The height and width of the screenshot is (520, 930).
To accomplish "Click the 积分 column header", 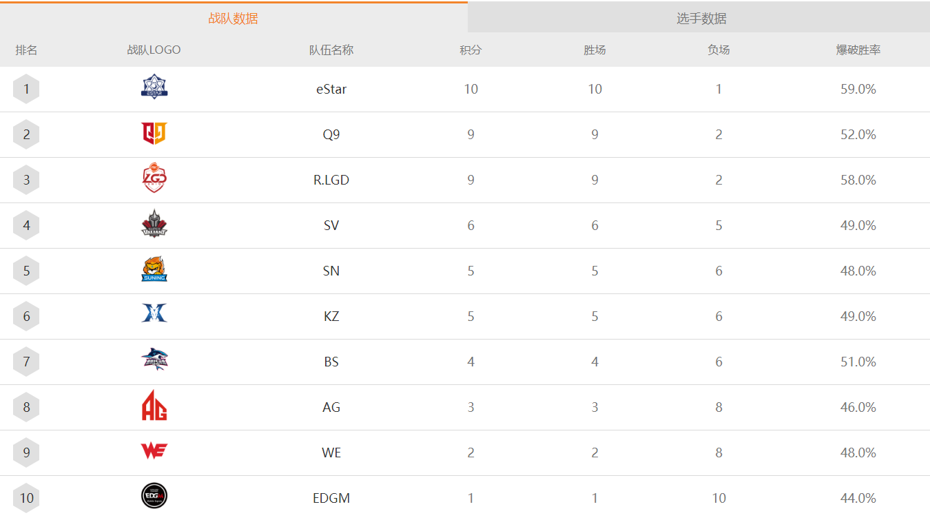I will coord(471,50).
